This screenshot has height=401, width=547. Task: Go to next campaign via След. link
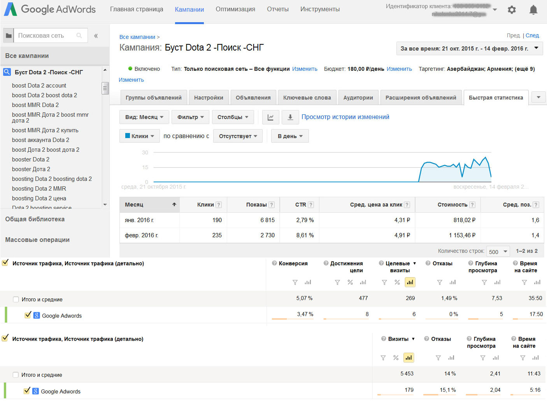[533, 35]
